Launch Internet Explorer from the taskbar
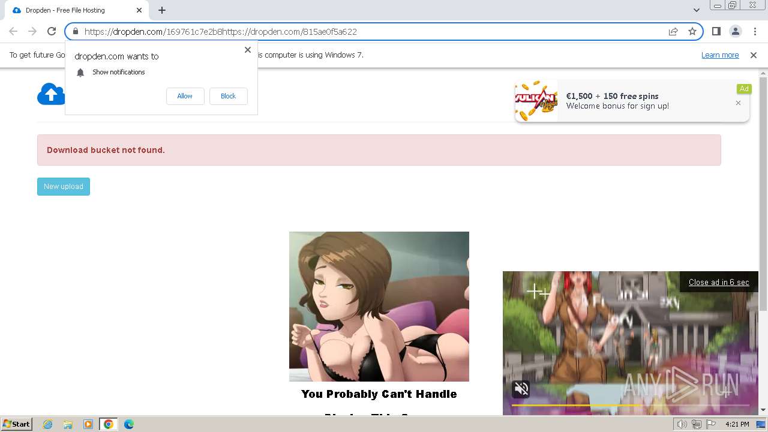768x432 pixels. point(48,424)
